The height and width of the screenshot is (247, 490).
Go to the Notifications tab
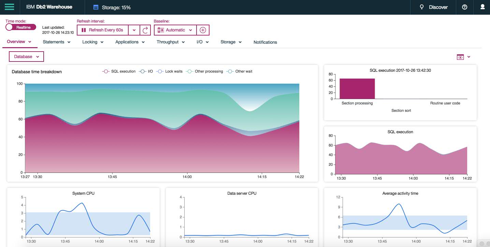pyautogui.click(x=265, y=42)
